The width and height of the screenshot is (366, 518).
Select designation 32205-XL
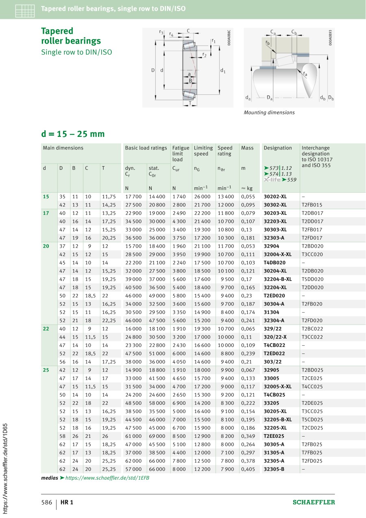(x=275, y=428)
